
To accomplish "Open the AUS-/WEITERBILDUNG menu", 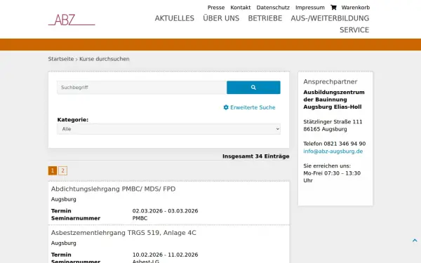I will pos(330,18).
